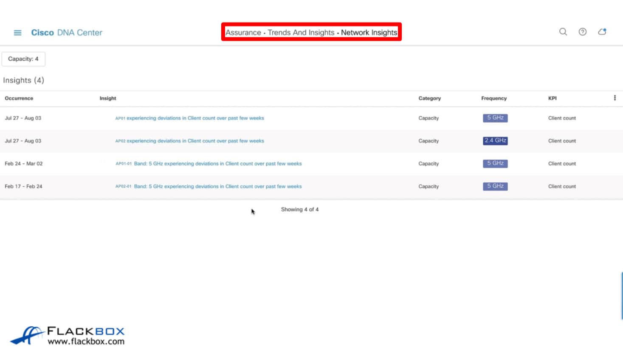The width and height of the screenshot is (623, 350).
Task: Sort by the Frequency column header
Action: tap(493, 98)
